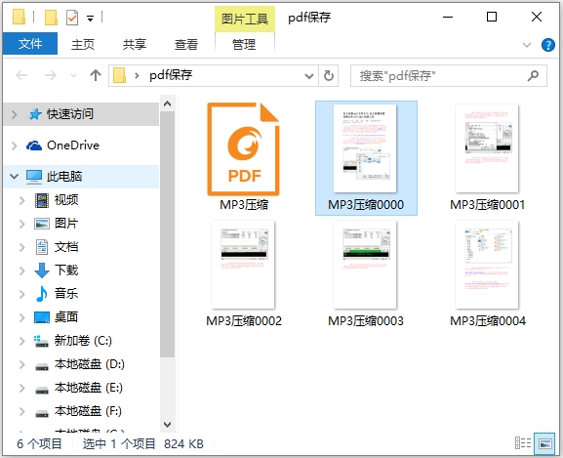
Task: Open the address bar history dropdown
Action: [x=308, y=76]
